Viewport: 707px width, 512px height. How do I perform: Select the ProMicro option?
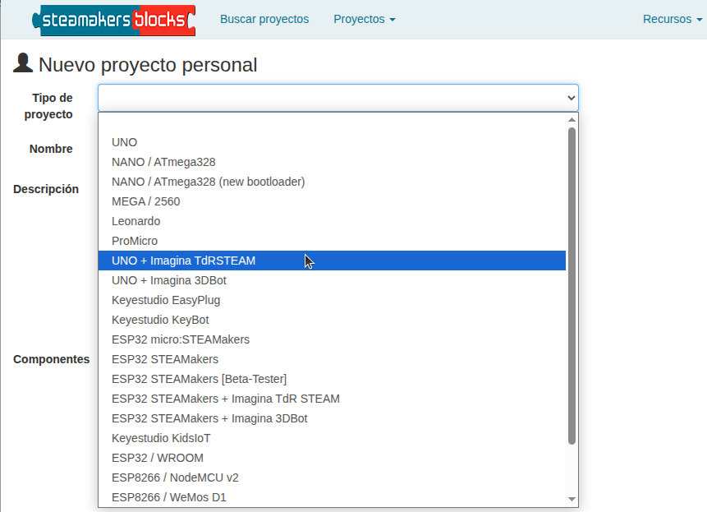(x=134, y=241)
